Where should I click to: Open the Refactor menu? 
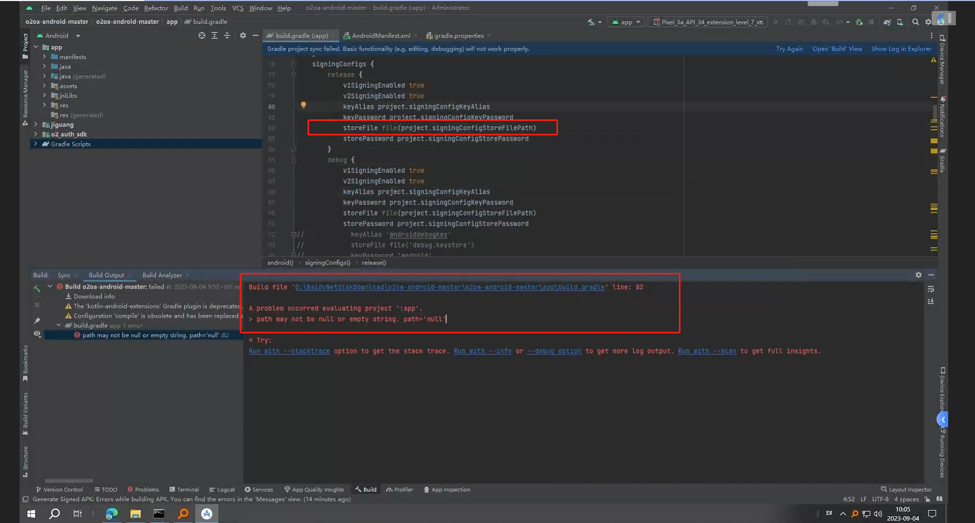(x=156, y=8)
